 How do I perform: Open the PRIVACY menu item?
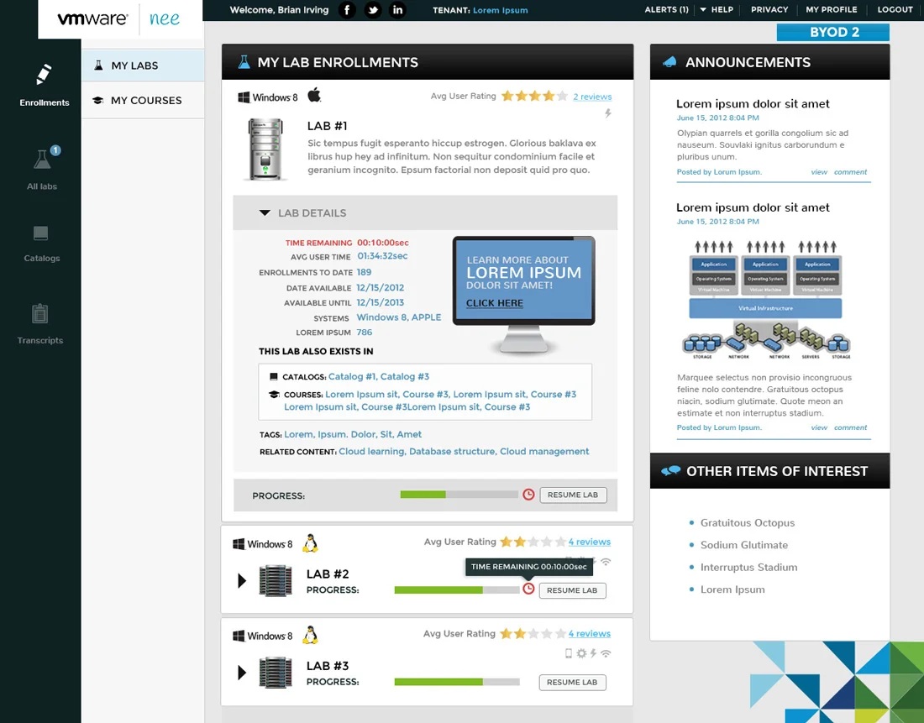(x=769, y=9)
